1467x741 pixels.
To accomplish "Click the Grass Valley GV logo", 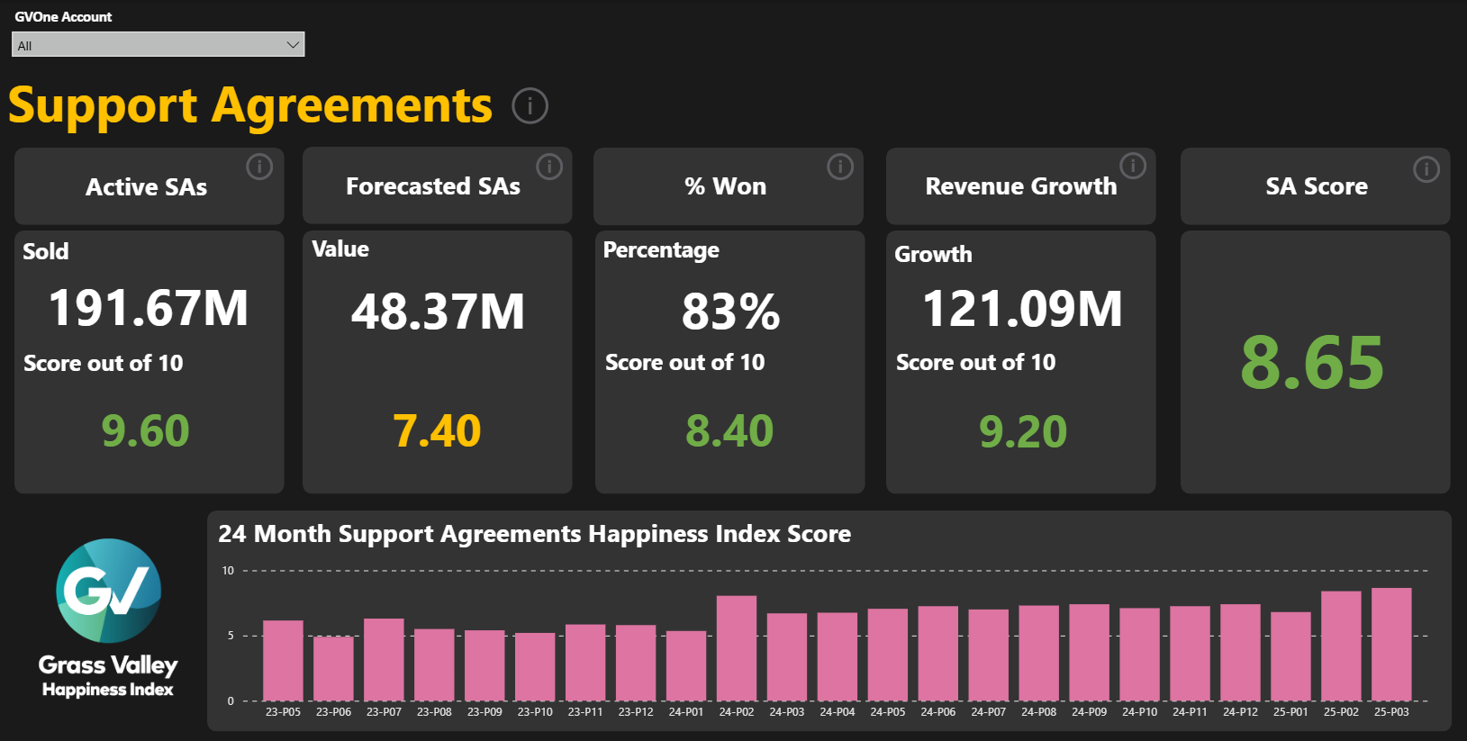I will tap(109, 591).
